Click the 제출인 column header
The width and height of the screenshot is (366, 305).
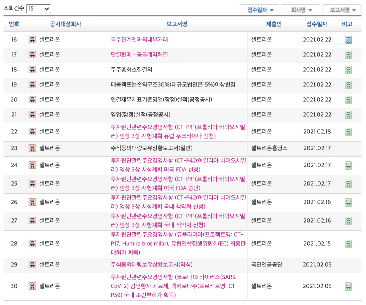274,24
